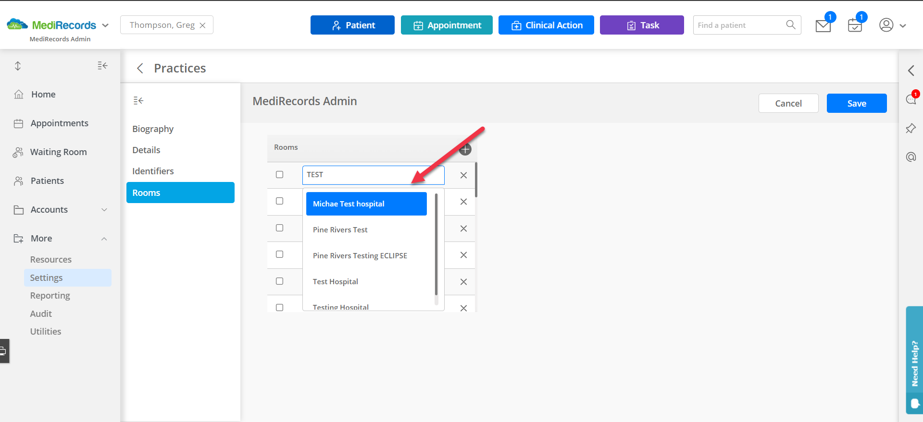Open the Need Help? widget

tap(914, 360)
